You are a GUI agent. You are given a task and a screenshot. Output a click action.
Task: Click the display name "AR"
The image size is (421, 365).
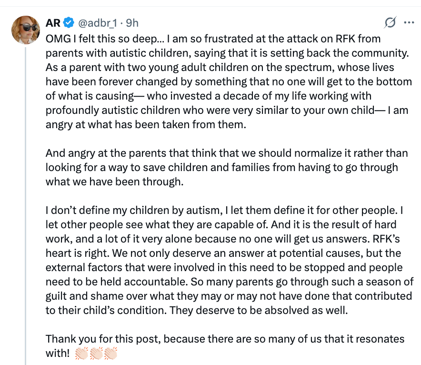click(x=53, y=23)
